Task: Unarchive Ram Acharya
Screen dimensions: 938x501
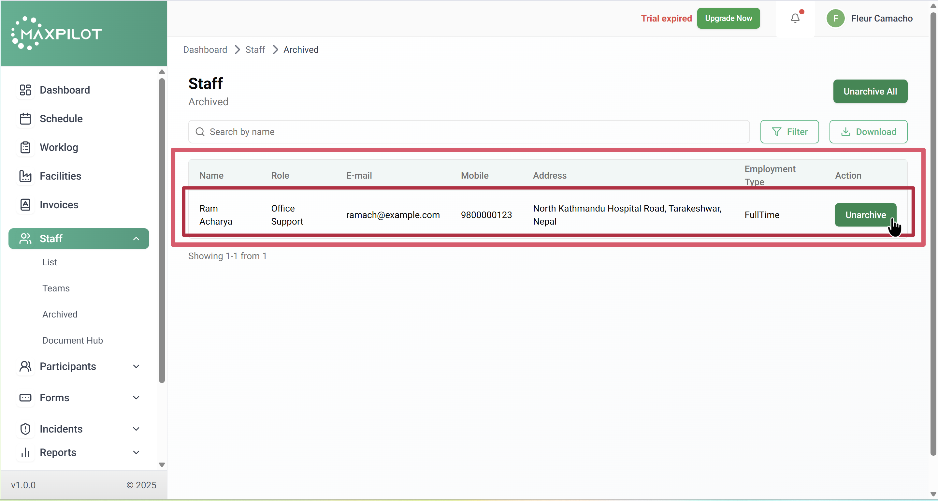Action: (x=865, y=214)
